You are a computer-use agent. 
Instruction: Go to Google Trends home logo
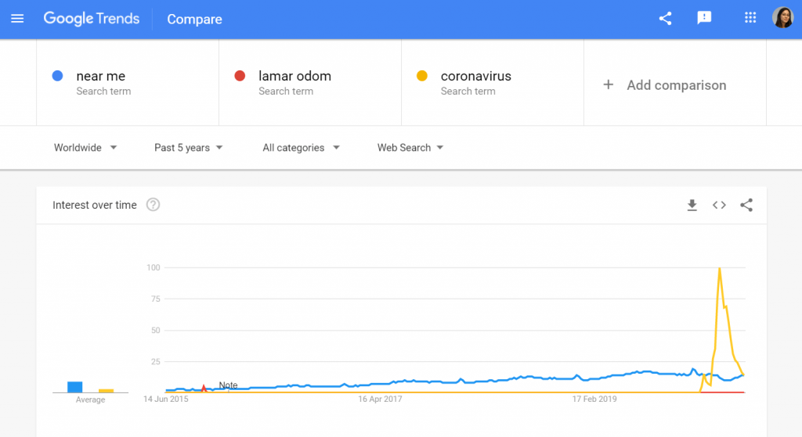92,19
